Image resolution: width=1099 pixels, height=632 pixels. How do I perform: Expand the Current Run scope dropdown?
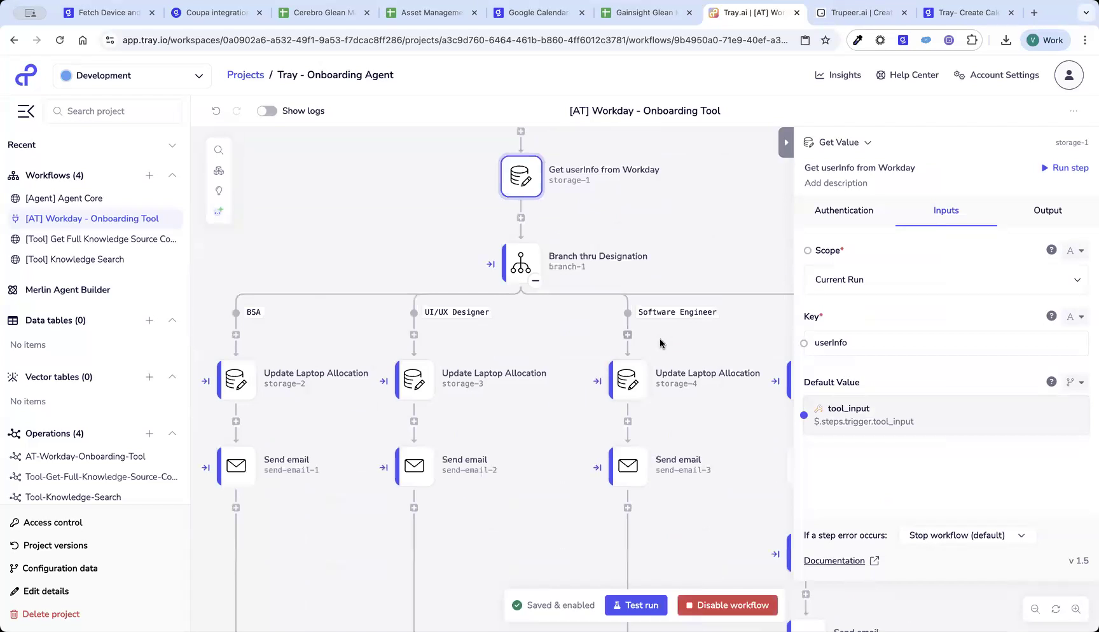946,280
